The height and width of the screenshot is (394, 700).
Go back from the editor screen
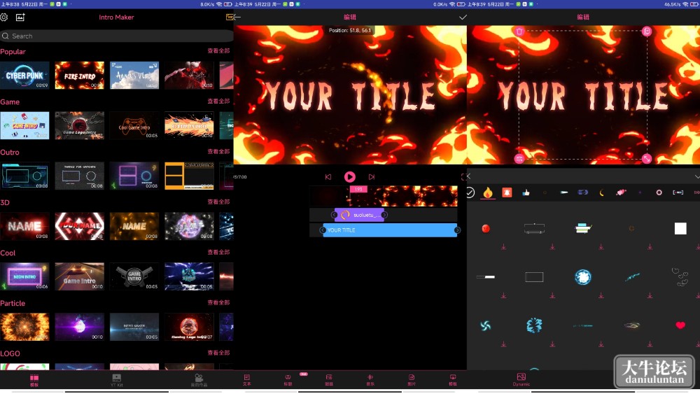coord(237,17)
